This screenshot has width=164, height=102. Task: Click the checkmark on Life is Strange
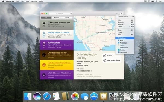pos(44,75)
